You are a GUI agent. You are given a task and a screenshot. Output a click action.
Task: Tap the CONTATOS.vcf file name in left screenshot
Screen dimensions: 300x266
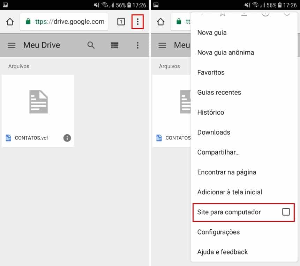click(x=31, y=138)
